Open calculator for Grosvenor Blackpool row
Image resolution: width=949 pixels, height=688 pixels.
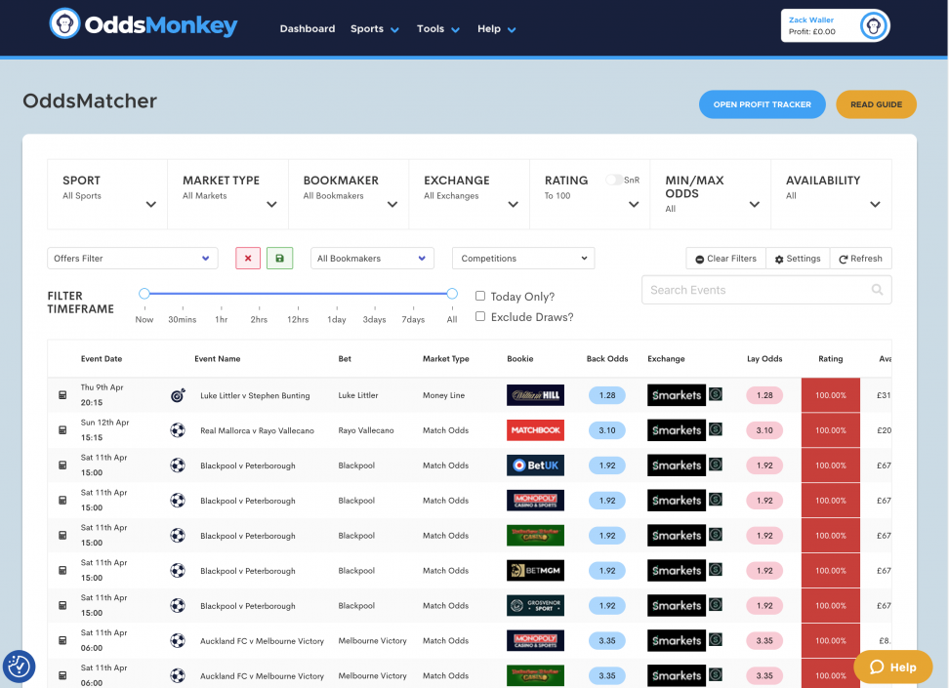[x=62, y=606]
